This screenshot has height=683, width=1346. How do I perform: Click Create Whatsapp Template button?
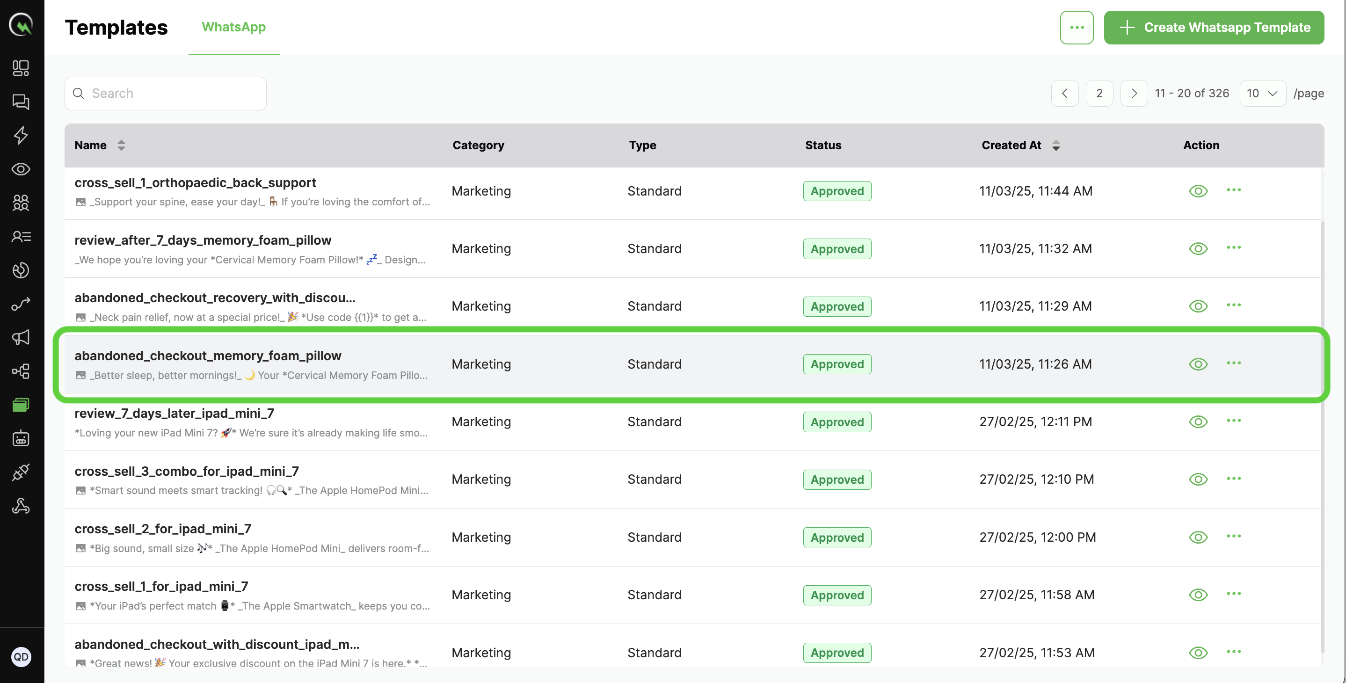[x=1213, y=28]
